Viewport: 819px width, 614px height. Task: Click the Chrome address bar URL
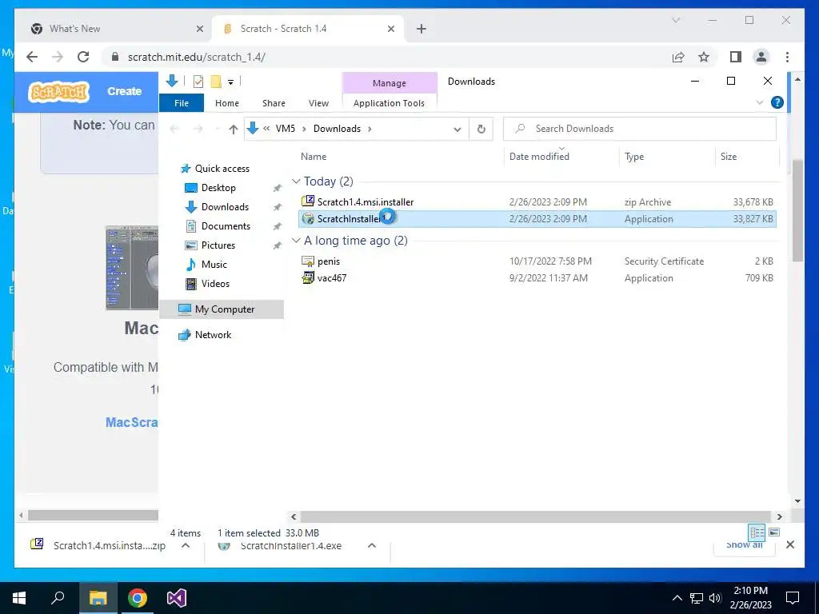pos(197,57)
